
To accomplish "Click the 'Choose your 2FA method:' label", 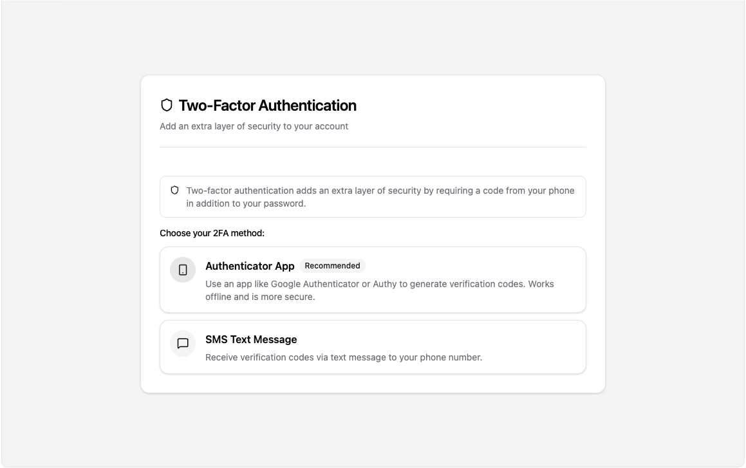I will pos(212,233).
